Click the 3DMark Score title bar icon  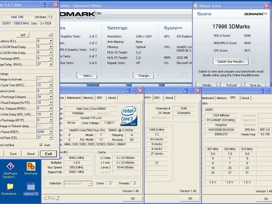[x=195, y=6]
